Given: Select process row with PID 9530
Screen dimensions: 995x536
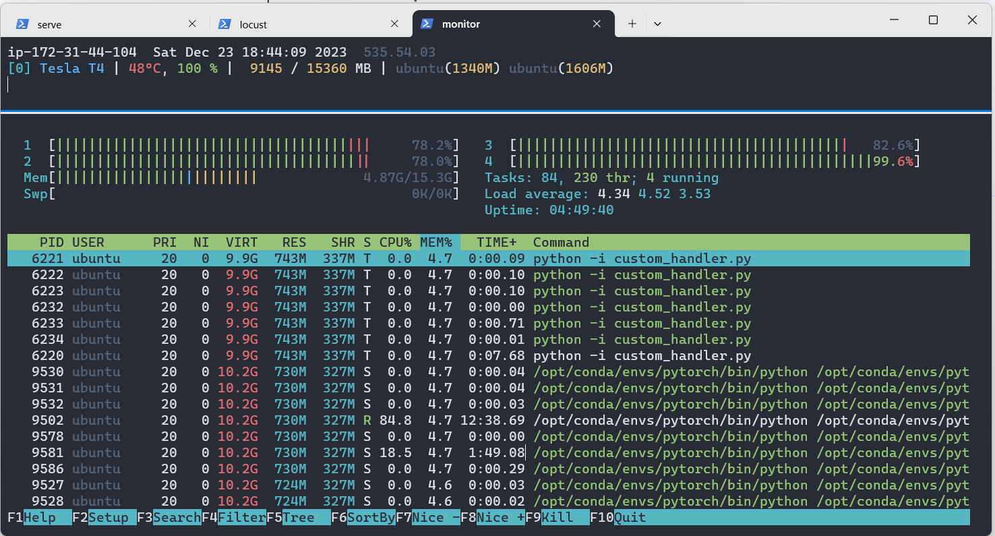Looking at the screenshot, I should click(489, 371).
